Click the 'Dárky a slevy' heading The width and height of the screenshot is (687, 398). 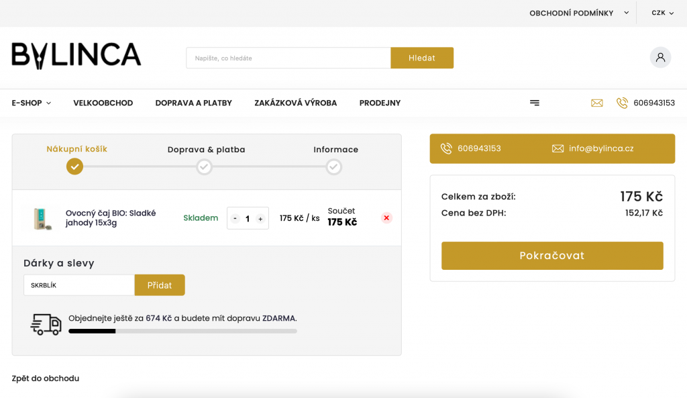pos(59,263)
